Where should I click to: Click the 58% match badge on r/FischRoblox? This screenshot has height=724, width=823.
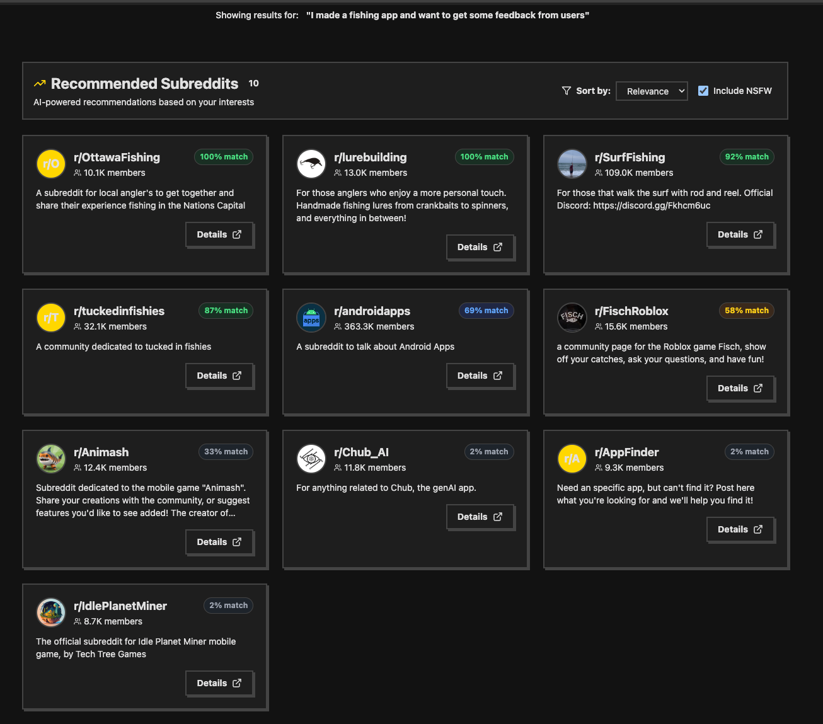tap(746, 311)
